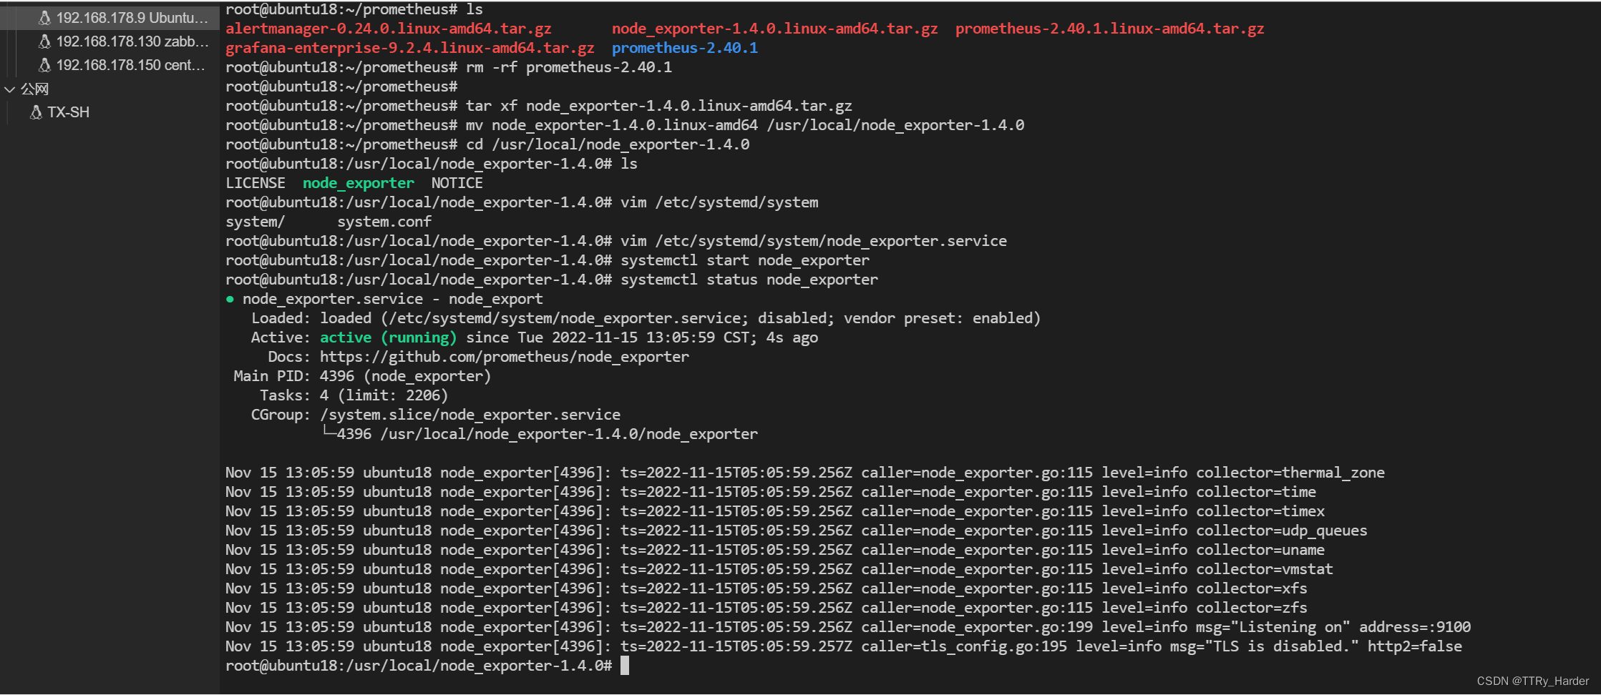The height and width of the screenshot is (695, 1601).
Task: Open the 192.168.178.150 cent session
Action: click(130, 65)
